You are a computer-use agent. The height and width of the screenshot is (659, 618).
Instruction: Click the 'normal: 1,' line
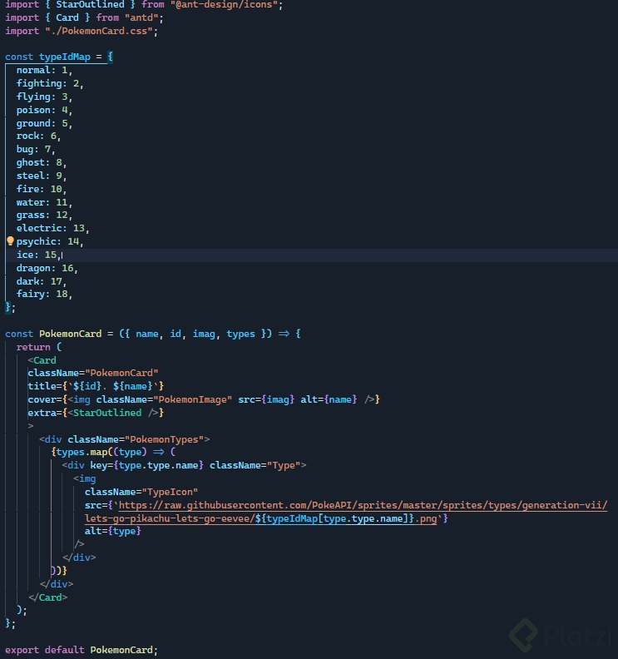[x=44, y=70]
